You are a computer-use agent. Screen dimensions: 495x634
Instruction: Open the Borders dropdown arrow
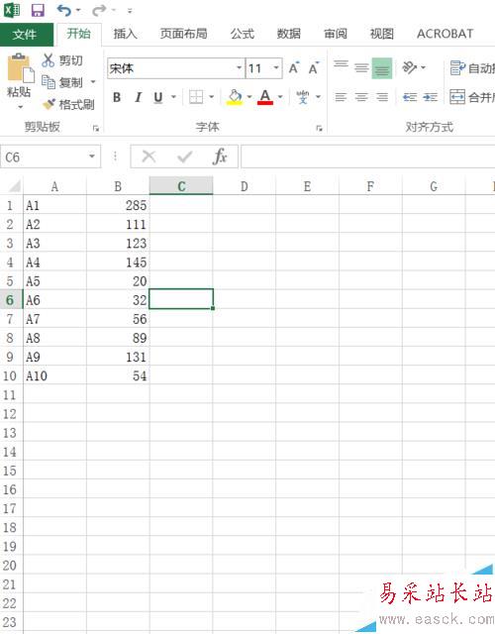click(211, 97)
